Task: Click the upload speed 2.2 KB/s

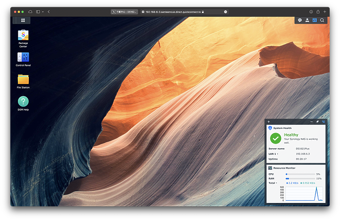Action: (x=292, y=183)
